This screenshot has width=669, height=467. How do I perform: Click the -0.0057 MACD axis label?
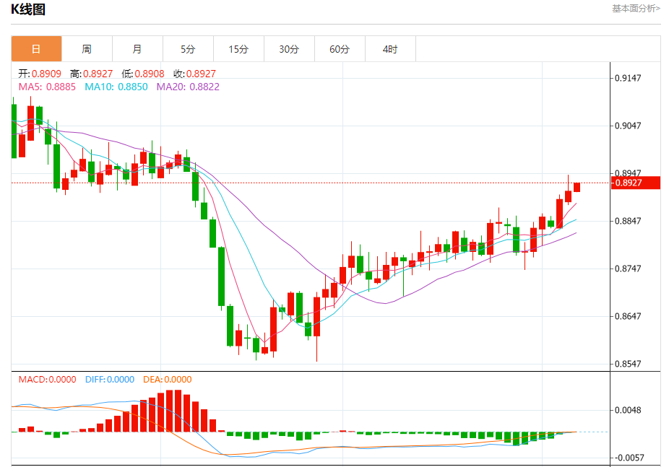[x=629, y=458]
